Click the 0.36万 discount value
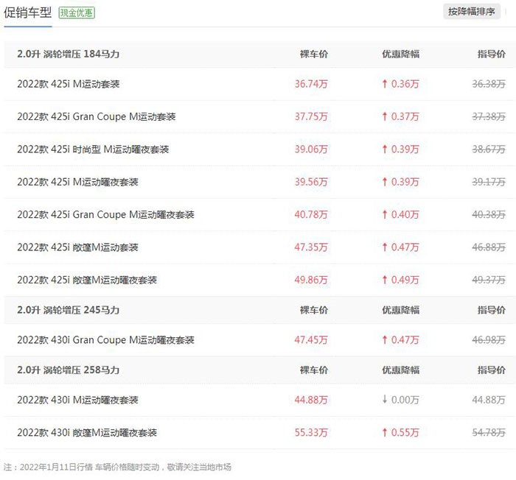516x480 pixels. click(x=405, y=84)
